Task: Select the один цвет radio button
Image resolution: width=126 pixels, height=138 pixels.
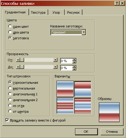Action: tap(10, 26)
